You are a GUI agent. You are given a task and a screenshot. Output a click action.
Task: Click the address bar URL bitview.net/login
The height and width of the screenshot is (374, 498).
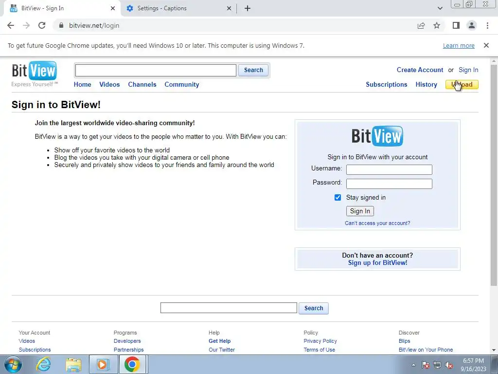tap(94, 25)
